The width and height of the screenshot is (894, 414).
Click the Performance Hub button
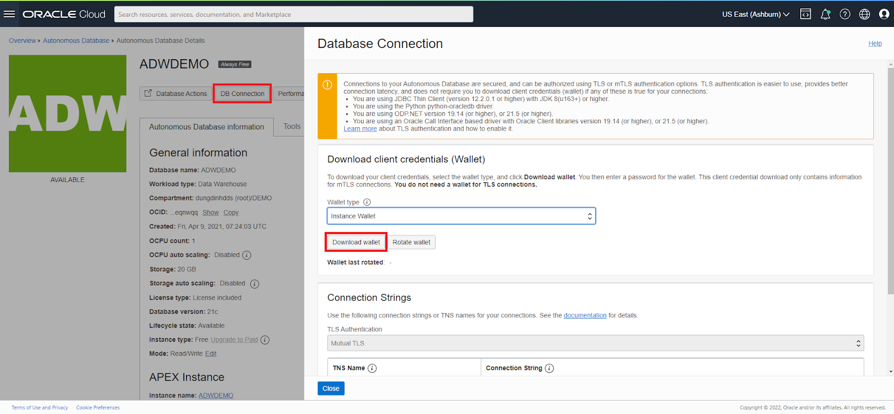[289, 94]
